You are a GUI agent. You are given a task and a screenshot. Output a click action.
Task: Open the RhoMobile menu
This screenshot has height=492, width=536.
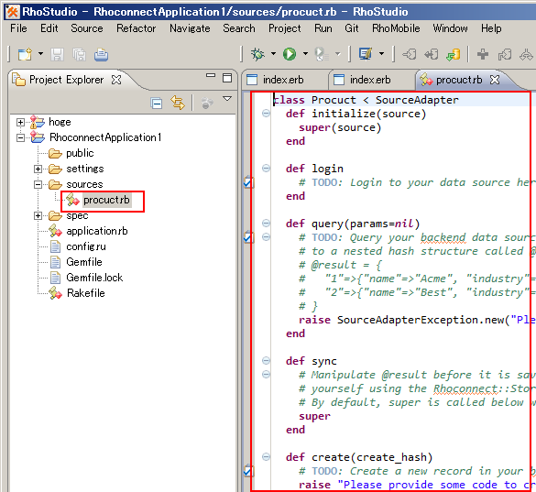(x=396, y=28)
